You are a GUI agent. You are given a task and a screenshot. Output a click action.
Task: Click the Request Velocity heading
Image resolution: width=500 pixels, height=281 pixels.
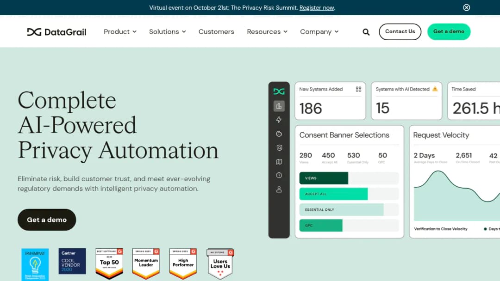[x=441, y=135]
